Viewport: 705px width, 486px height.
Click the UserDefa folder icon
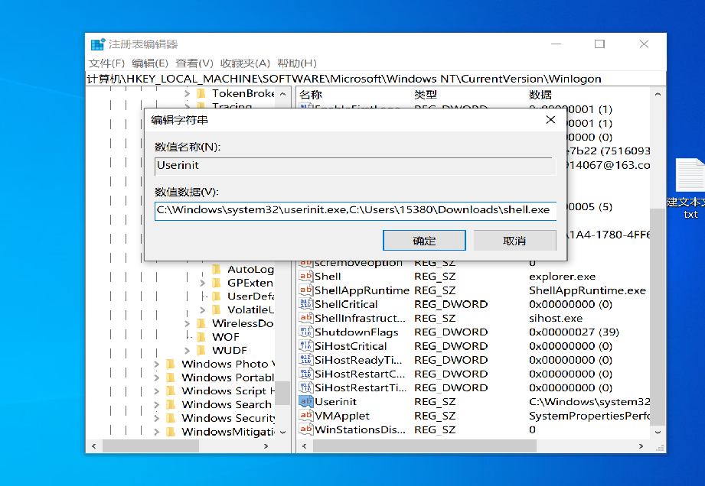[x=217, y=296]
